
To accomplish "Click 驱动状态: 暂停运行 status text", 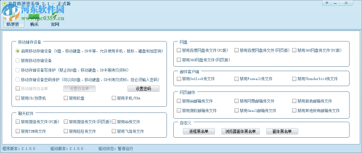I will pos(116,149).
